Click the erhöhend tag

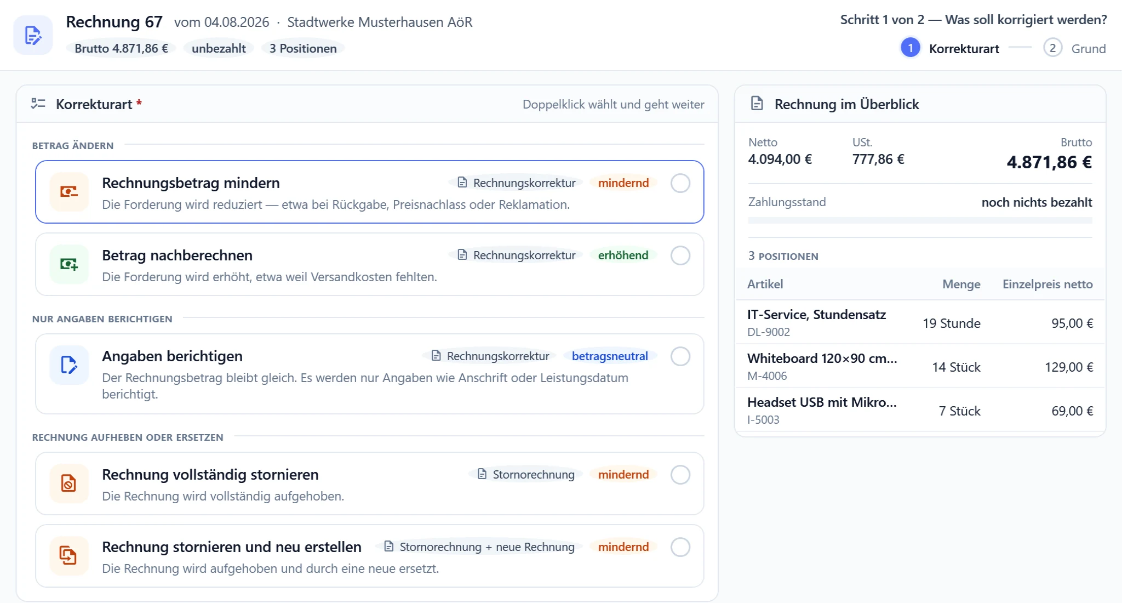(x=623, y=255)
